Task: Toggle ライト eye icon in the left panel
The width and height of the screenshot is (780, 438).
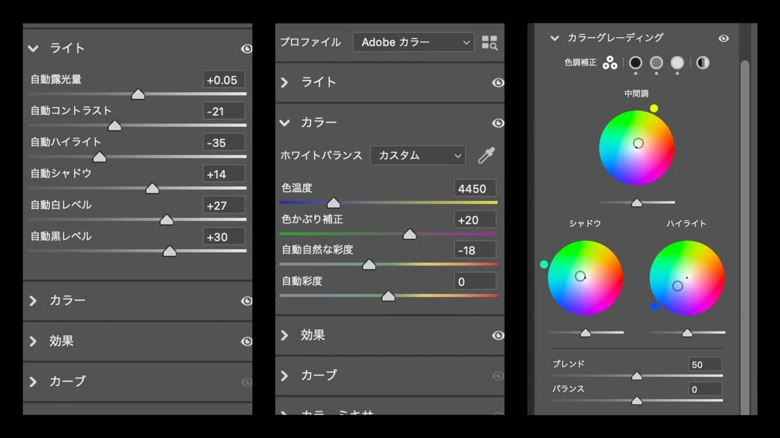Action: (246, 49)
